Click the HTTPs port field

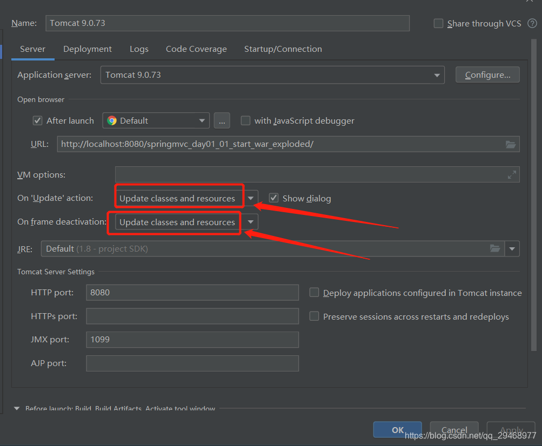(192, 316)
